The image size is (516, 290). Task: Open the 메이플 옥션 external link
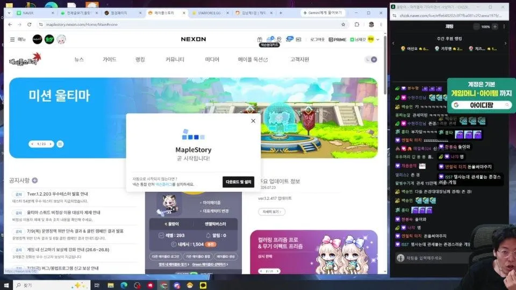[253, 60]
